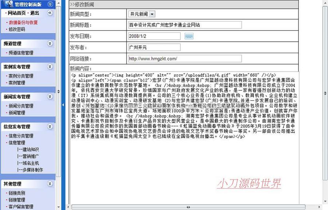Open 数据备份与恢复

click(23, 23)
